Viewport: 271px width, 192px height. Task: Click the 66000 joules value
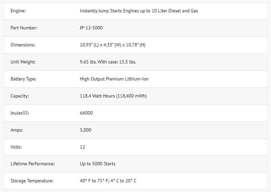click(86, 113)
